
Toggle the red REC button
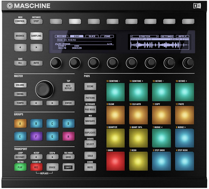coord(36,167)
